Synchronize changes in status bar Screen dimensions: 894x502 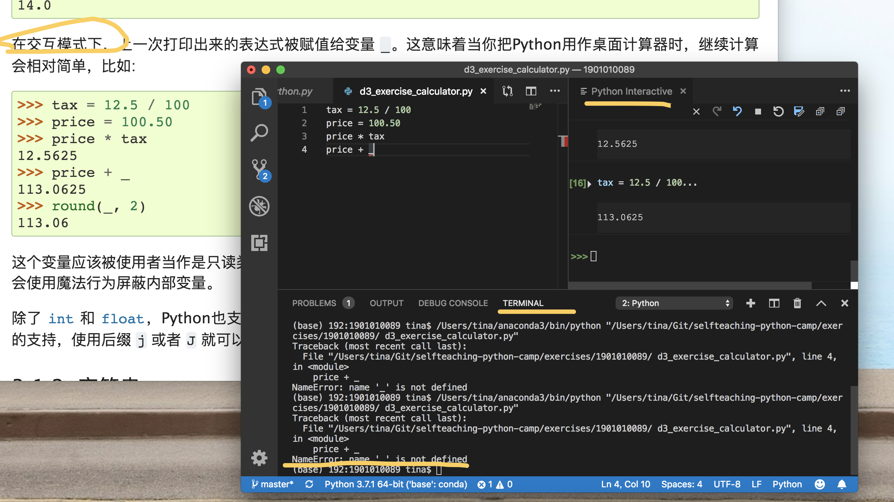pos(309,484)
